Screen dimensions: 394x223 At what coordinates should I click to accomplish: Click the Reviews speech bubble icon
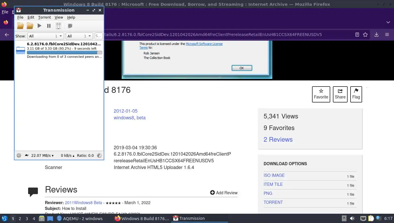pyautogui.click(x=33, y=192)
